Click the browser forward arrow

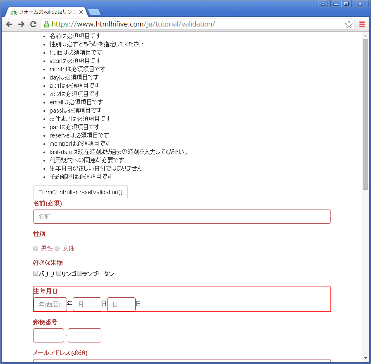click(21, 24)
